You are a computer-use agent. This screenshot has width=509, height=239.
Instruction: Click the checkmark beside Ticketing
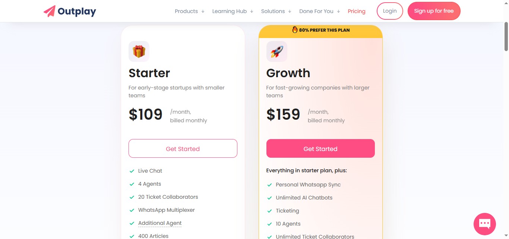pos(269,211)
